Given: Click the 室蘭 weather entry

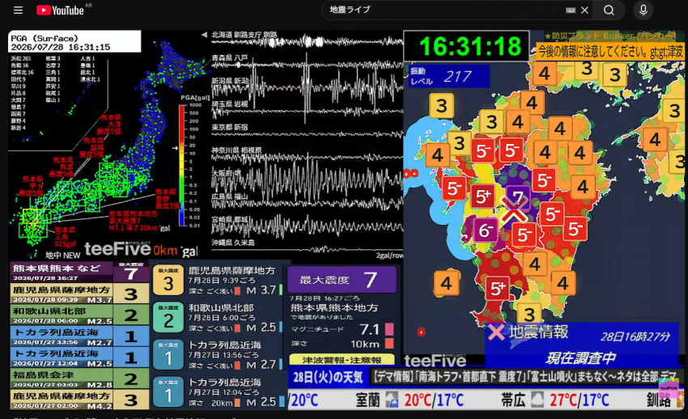Looking at the screenshot, I should (x=410, y=400).
